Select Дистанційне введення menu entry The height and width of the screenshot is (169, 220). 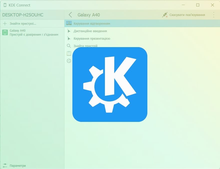coord(90,31)
